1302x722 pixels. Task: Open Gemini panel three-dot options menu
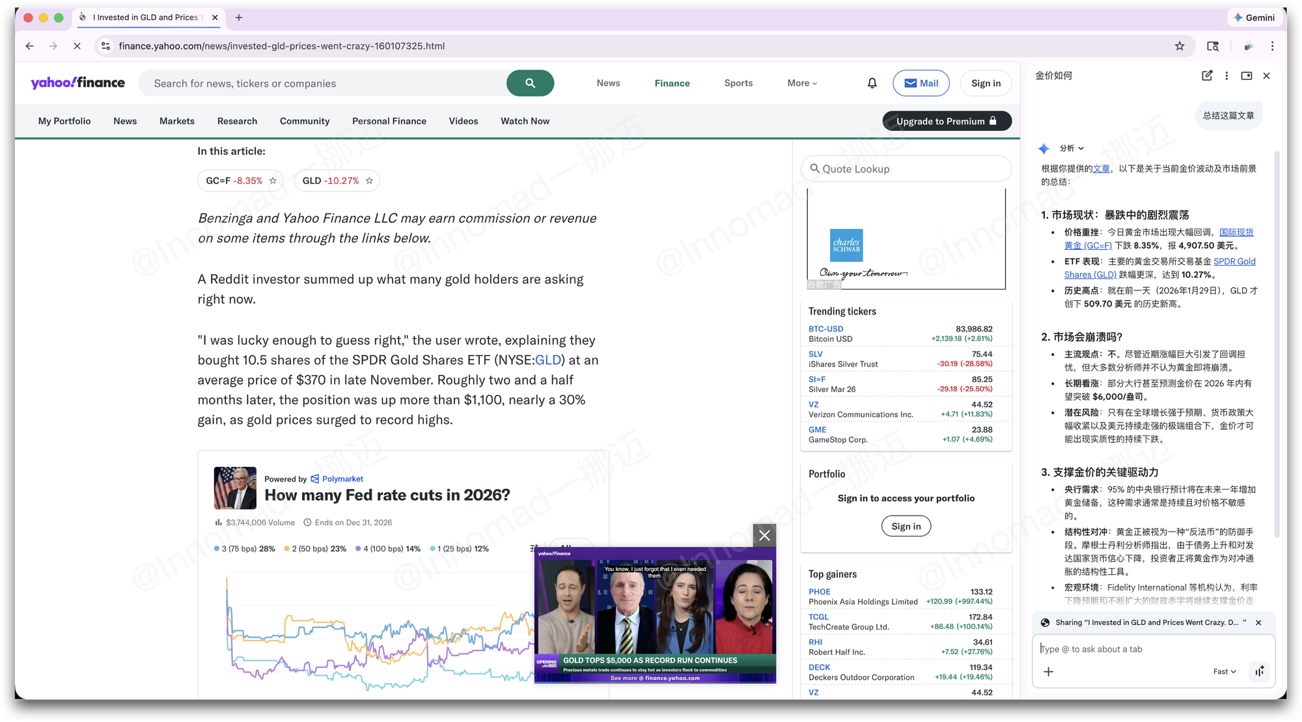point(1226,76)
